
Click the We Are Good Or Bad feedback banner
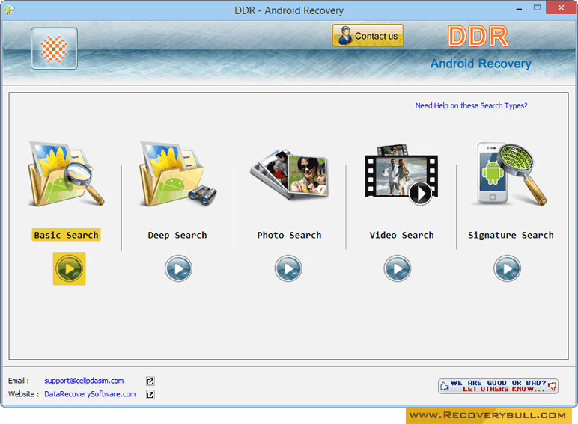coord(498,386)
